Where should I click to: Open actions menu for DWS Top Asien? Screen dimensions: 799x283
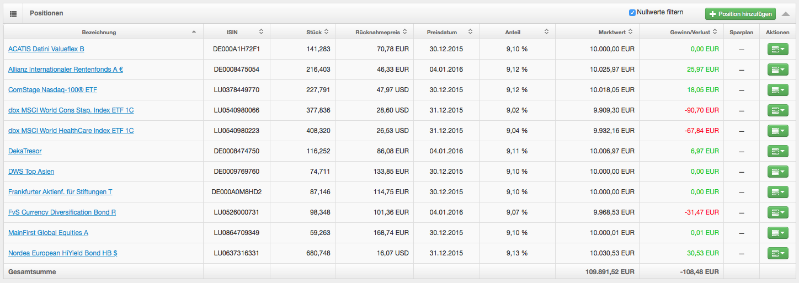pyautogui.click(x=777, y=172)
